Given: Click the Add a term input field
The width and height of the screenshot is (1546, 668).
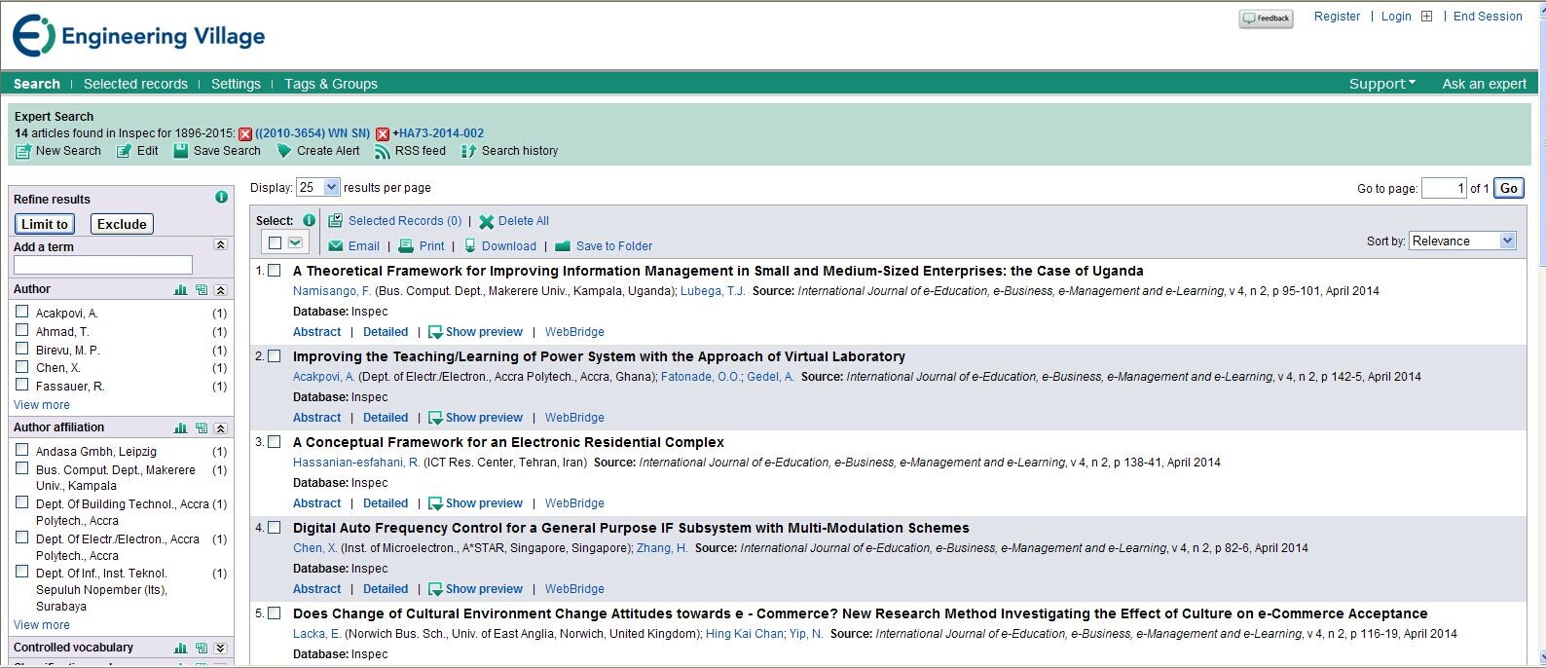Looking at the screenshot, I should [103, 265].
